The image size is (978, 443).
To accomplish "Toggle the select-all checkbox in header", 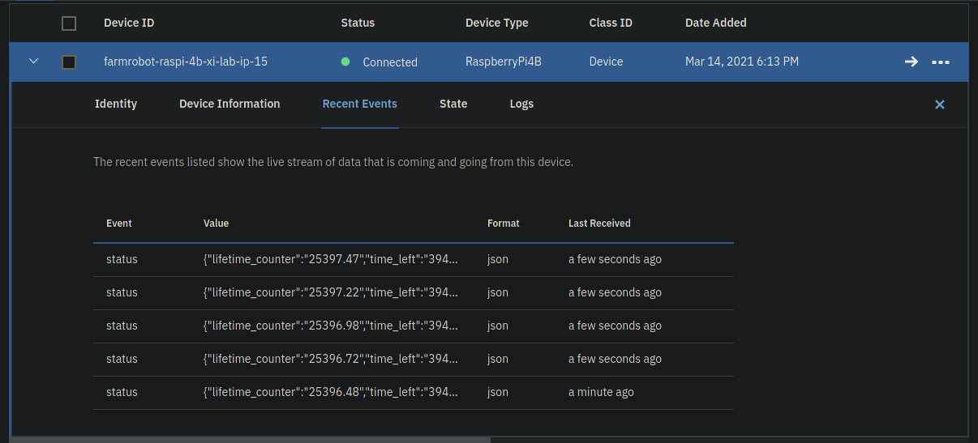I will coord(69,23).
